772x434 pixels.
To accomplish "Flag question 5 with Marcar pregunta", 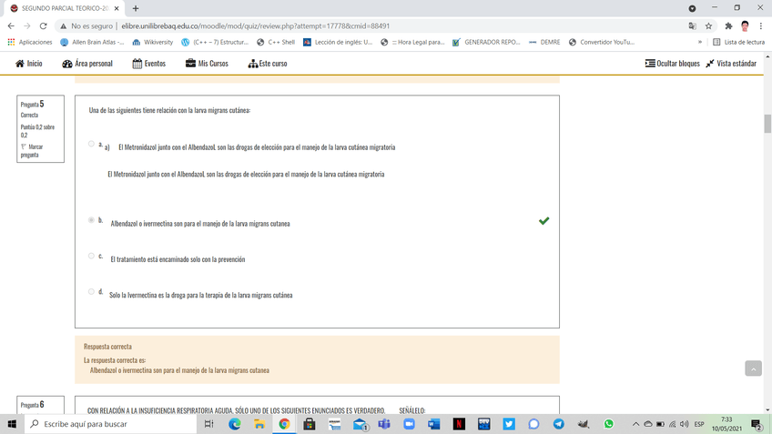I will pos(35,150).
